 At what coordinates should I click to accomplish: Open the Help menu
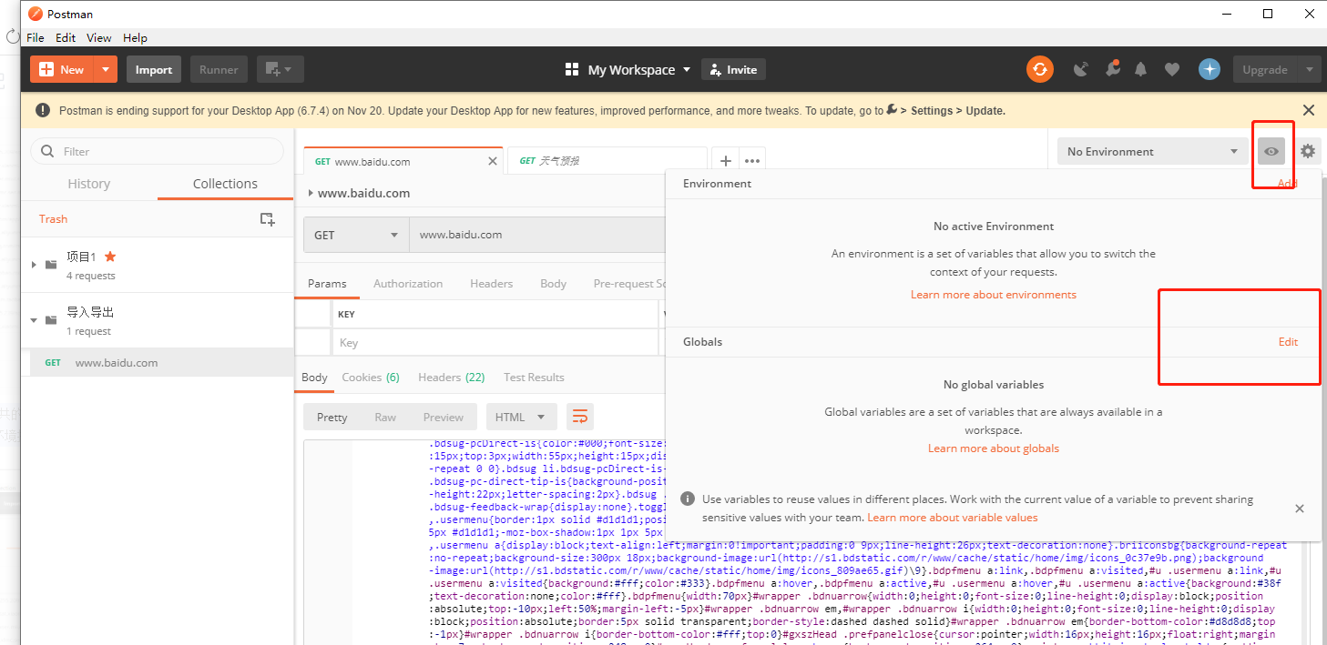pos(135,38)
